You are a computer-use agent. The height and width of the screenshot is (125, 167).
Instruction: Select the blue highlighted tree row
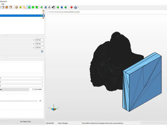point(22,16)
